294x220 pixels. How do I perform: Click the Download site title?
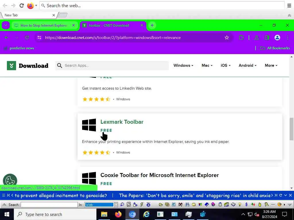(34, 66)
